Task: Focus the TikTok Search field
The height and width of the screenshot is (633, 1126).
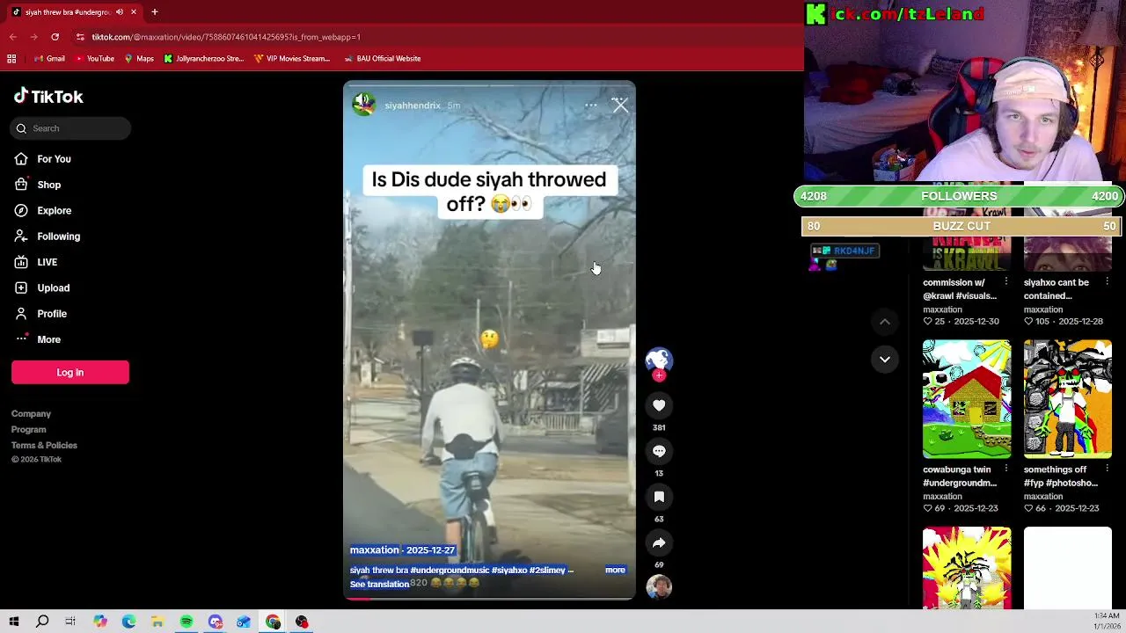Action: coord(71,128)
